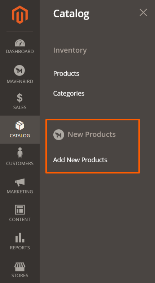
Task: Click the MARKETING text label
Action: coord(20,192)
